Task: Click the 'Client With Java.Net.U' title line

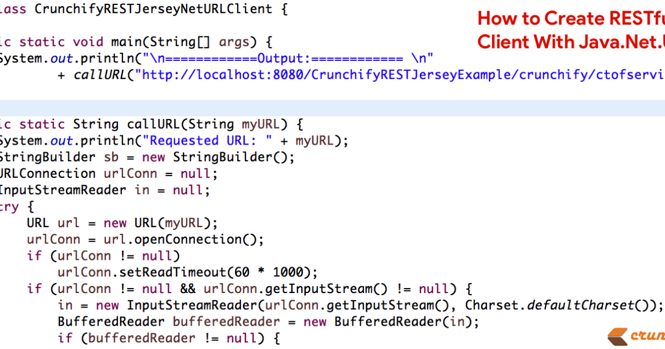Action: click(x=571, y=42)
